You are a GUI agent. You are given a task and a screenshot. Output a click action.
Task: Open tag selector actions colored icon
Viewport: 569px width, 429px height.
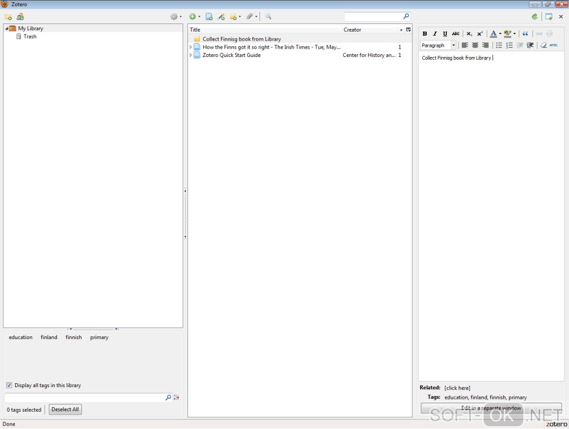point(176,397)
